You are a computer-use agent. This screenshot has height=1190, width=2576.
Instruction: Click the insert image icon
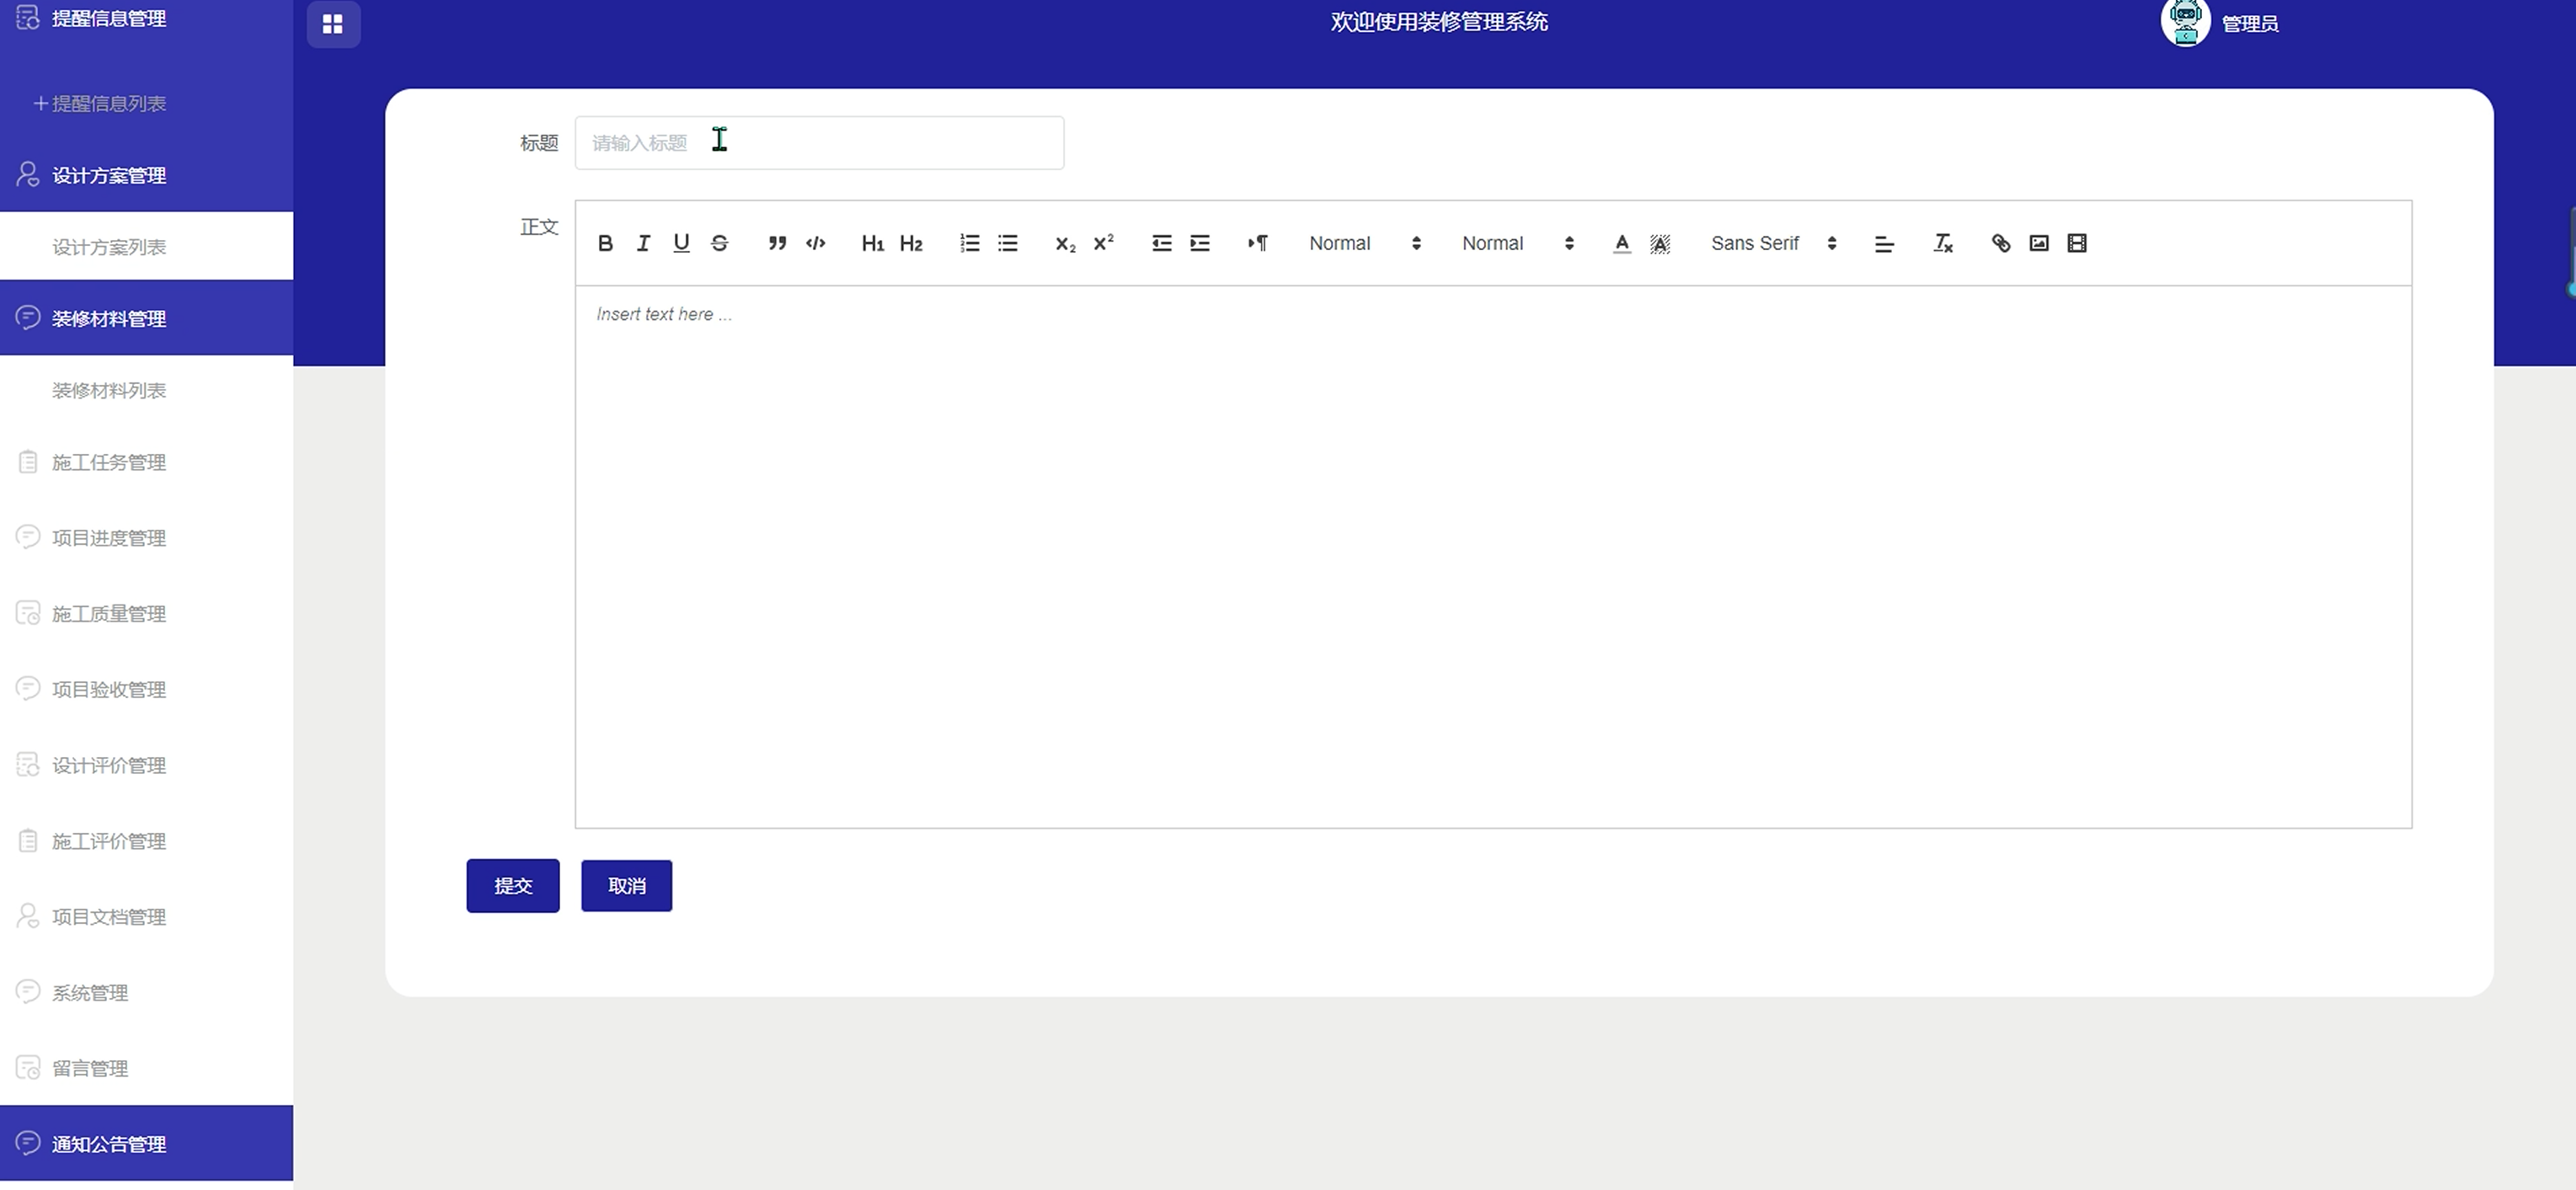2038,243
